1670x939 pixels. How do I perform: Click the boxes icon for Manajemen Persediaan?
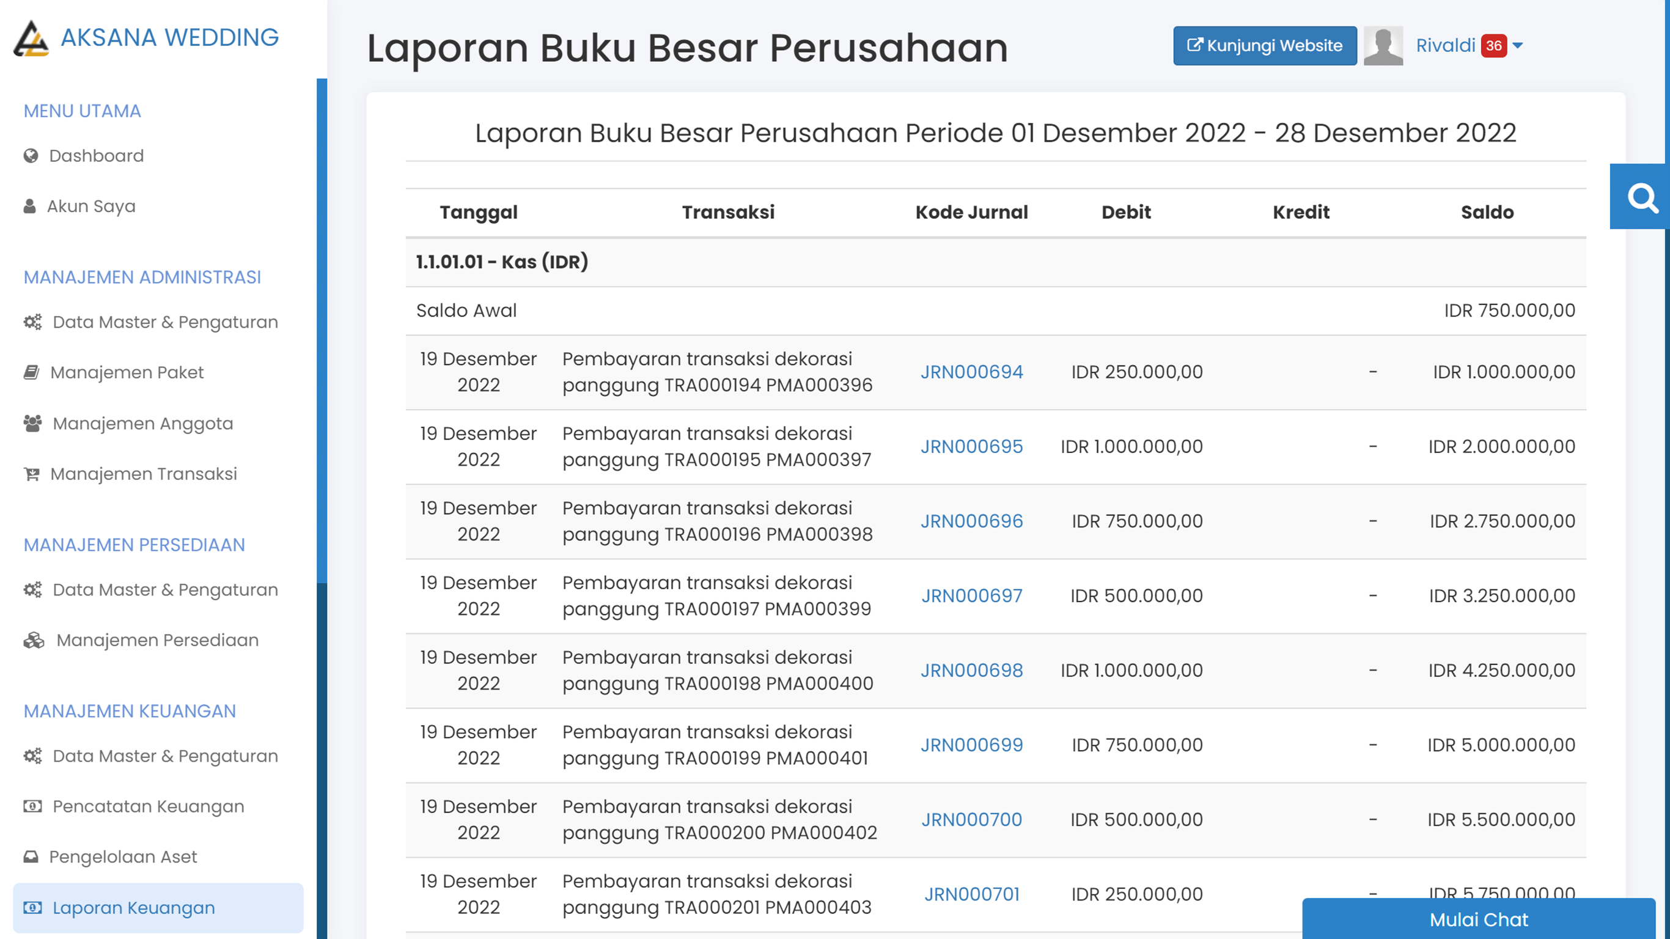pyautogui.click(x=34, y=639)
